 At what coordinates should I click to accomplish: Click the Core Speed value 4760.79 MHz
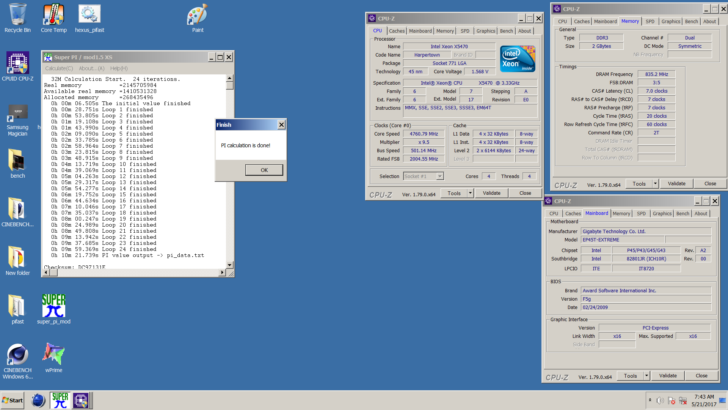[x=424, y=134]
